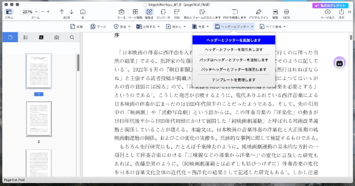The image size is (355, 186).
Task: Select the 編集者 editor icon
Action: point(149,12)
